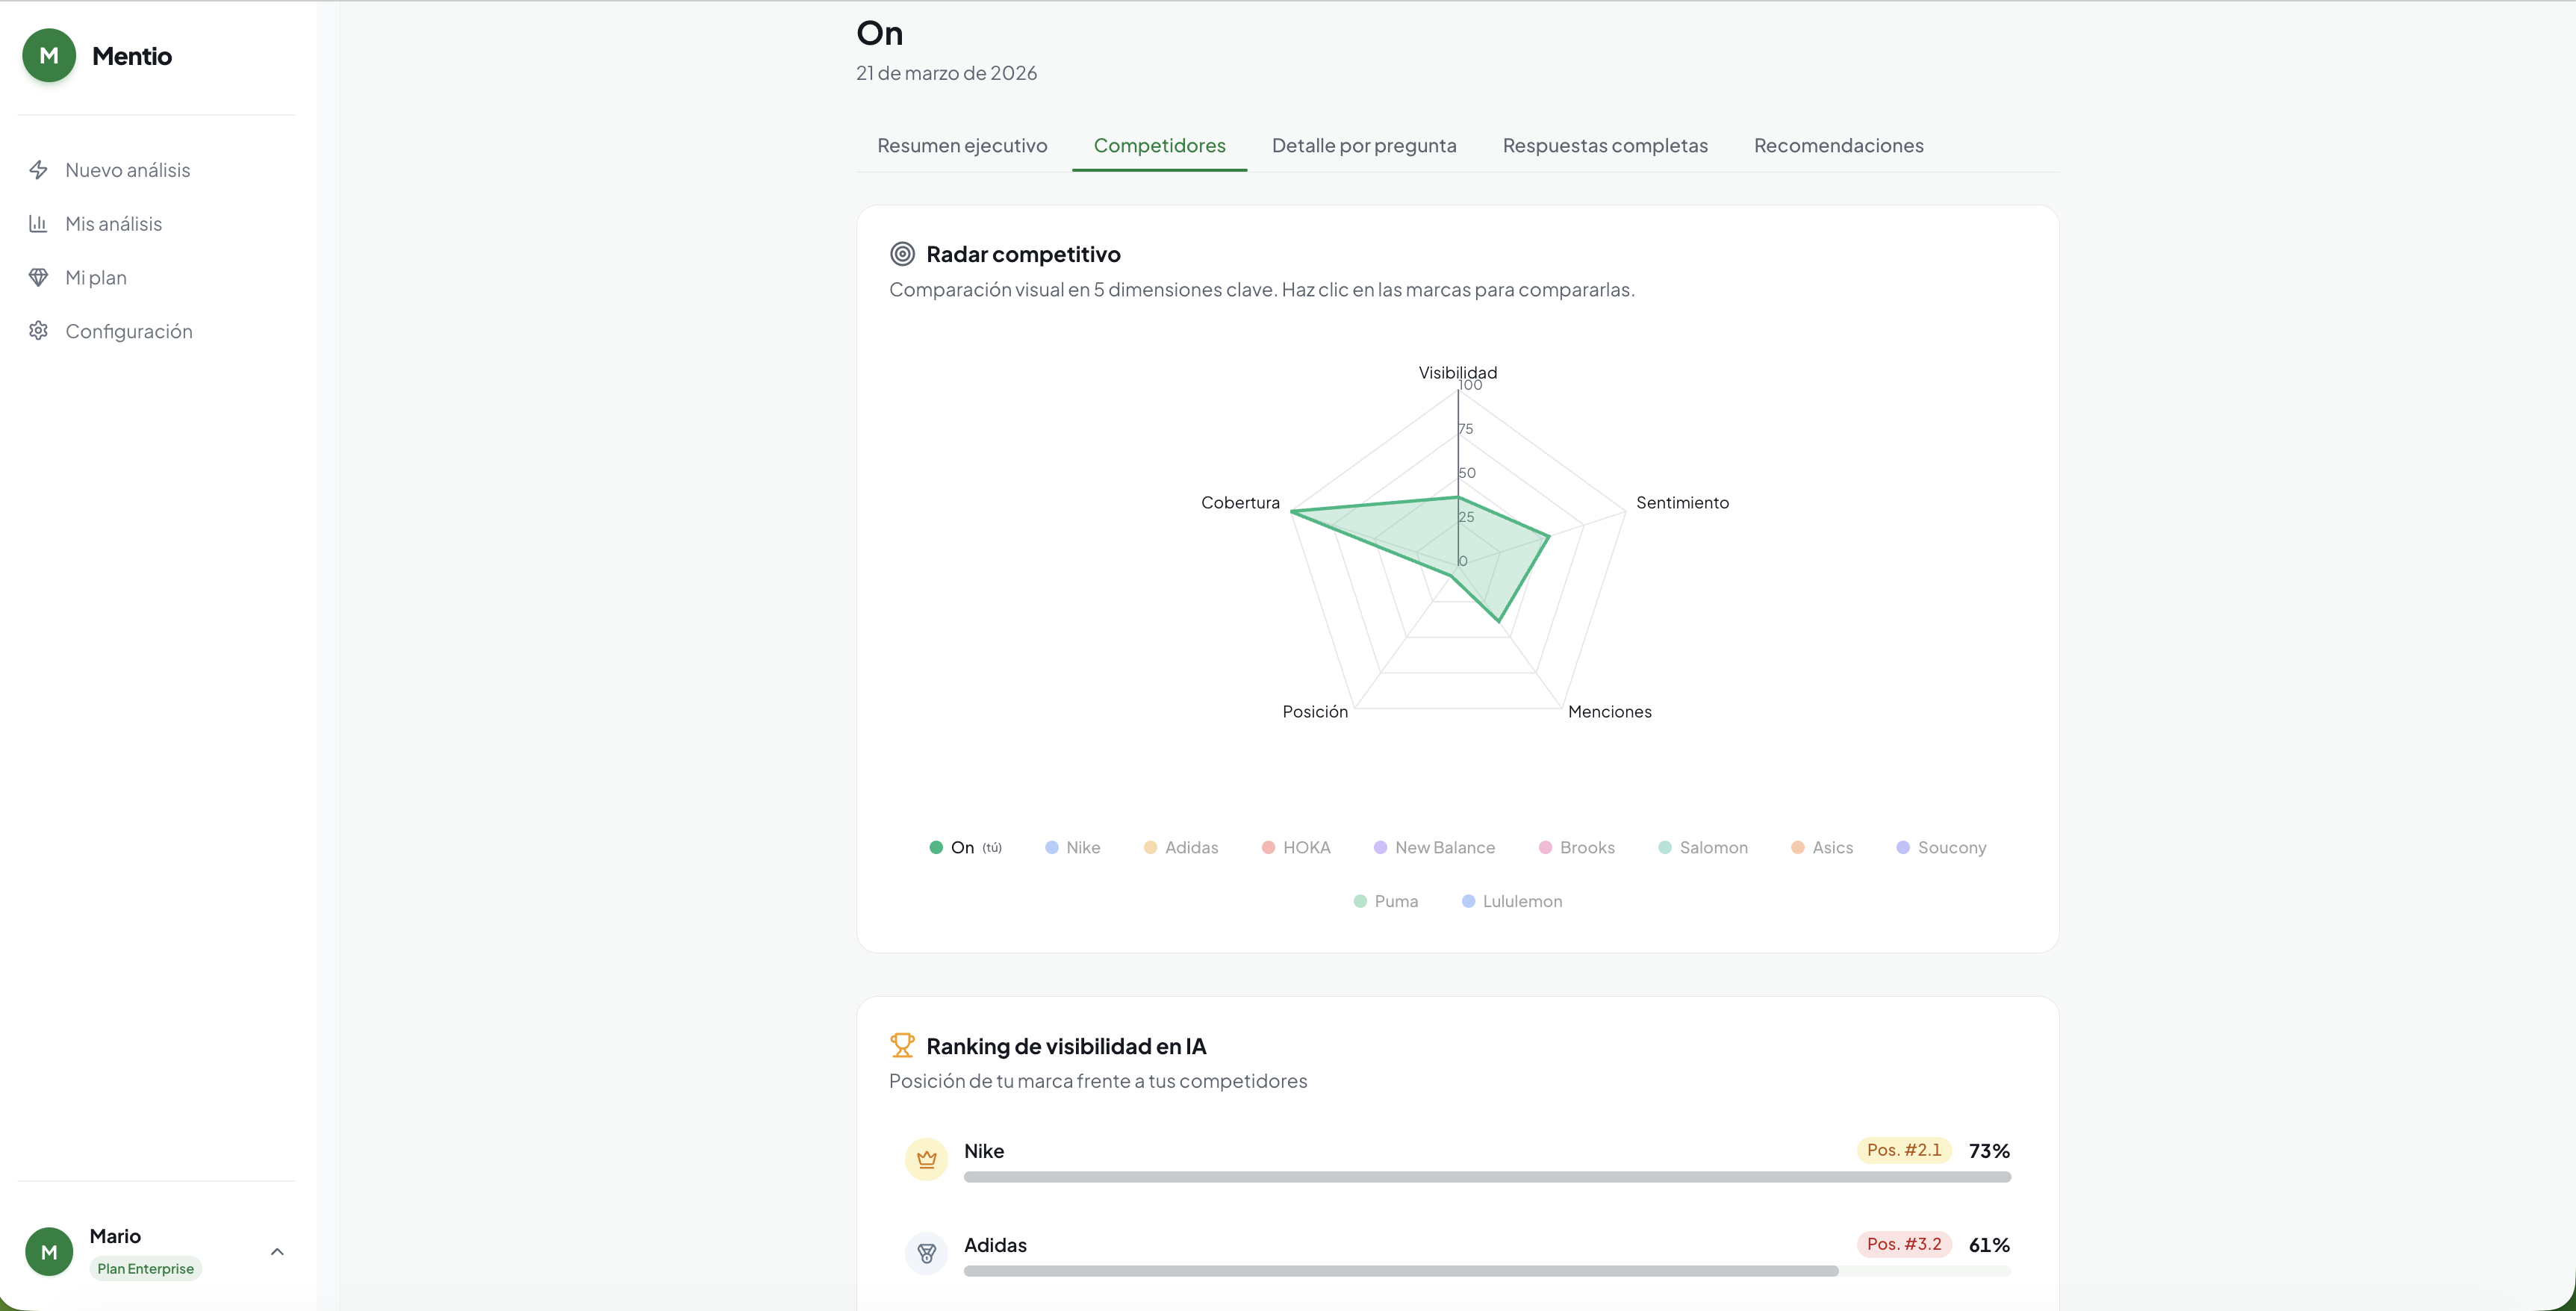Enable Lululemon in the radar legend
2576x1311 pixels.
(x=1512, y=902)
